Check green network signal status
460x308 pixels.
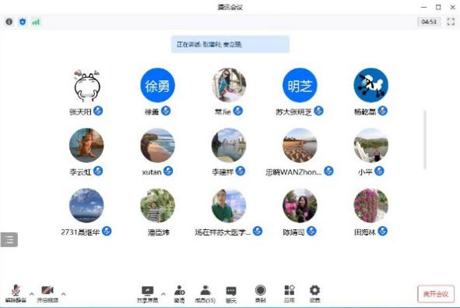pos(36,22)
